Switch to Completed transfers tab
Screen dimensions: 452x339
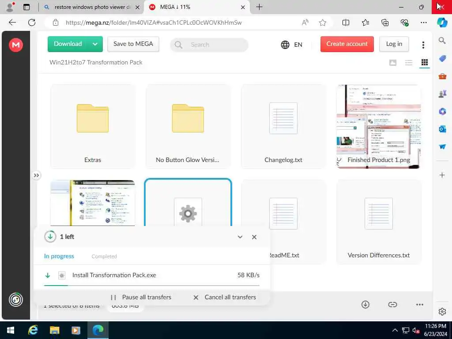coord(104,256)
